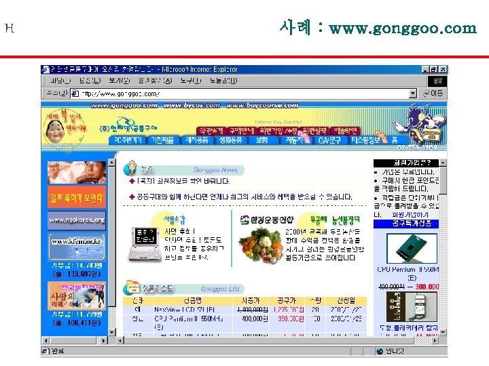Click the left frame scroll-left arrow
Viewport: 489px width, 366px height.
(x=46, y=340)
